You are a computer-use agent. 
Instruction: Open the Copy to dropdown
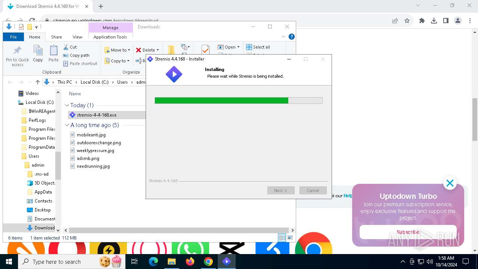tap(117, 61)
